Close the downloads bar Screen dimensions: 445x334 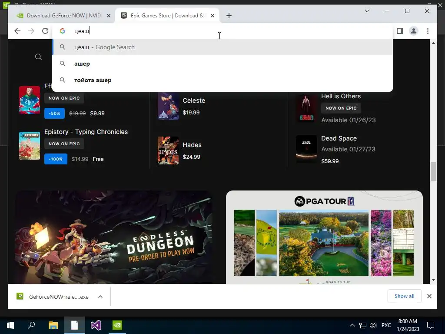pyautogui.click(x=429, y=296)
